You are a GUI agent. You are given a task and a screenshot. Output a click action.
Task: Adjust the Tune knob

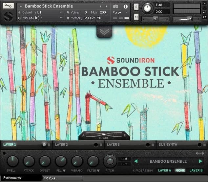(147, 8)
